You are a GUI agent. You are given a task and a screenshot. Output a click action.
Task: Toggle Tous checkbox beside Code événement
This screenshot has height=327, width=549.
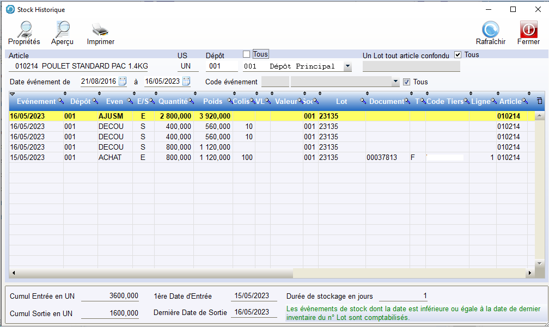[x=406, y=82]
